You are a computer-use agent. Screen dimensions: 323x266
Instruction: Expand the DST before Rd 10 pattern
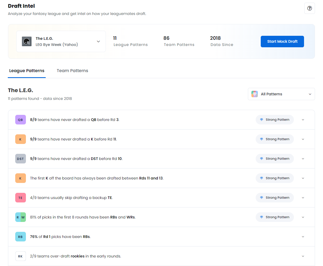click(x=303, y=159)
